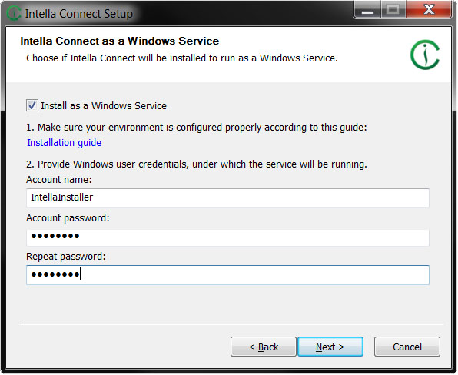The height and width of the screenshot is (375, 458).
Task: Click the 'Install as a Windows Service' label text
Action: point(104,106)
